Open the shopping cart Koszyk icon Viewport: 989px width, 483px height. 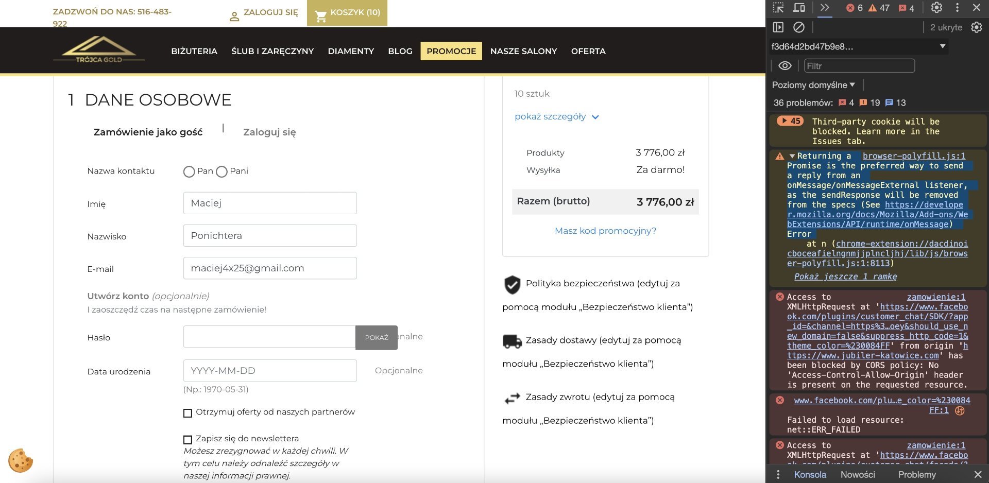click(321, 16)
